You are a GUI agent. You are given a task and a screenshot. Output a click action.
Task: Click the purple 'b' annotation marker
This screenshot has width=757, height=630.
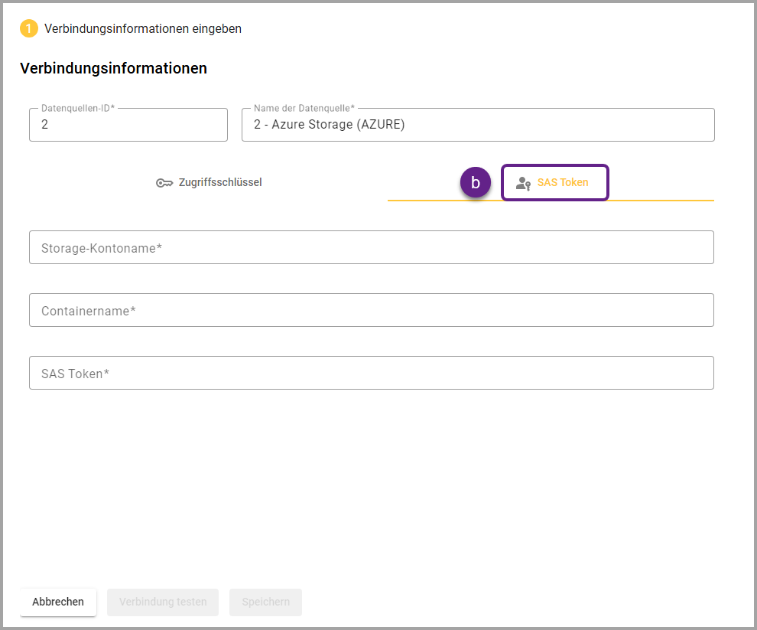click(476, 183)
